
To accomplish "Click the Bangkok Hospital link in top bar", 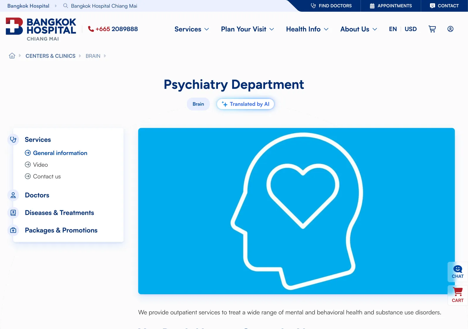I will click(x=28, y=6).
